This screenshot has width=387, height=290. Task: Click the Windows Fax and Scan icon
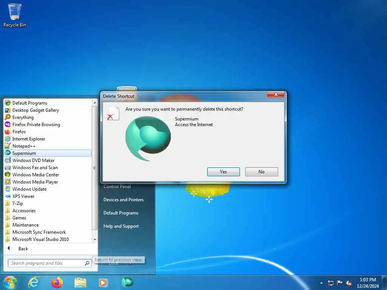tap(8, 167)
